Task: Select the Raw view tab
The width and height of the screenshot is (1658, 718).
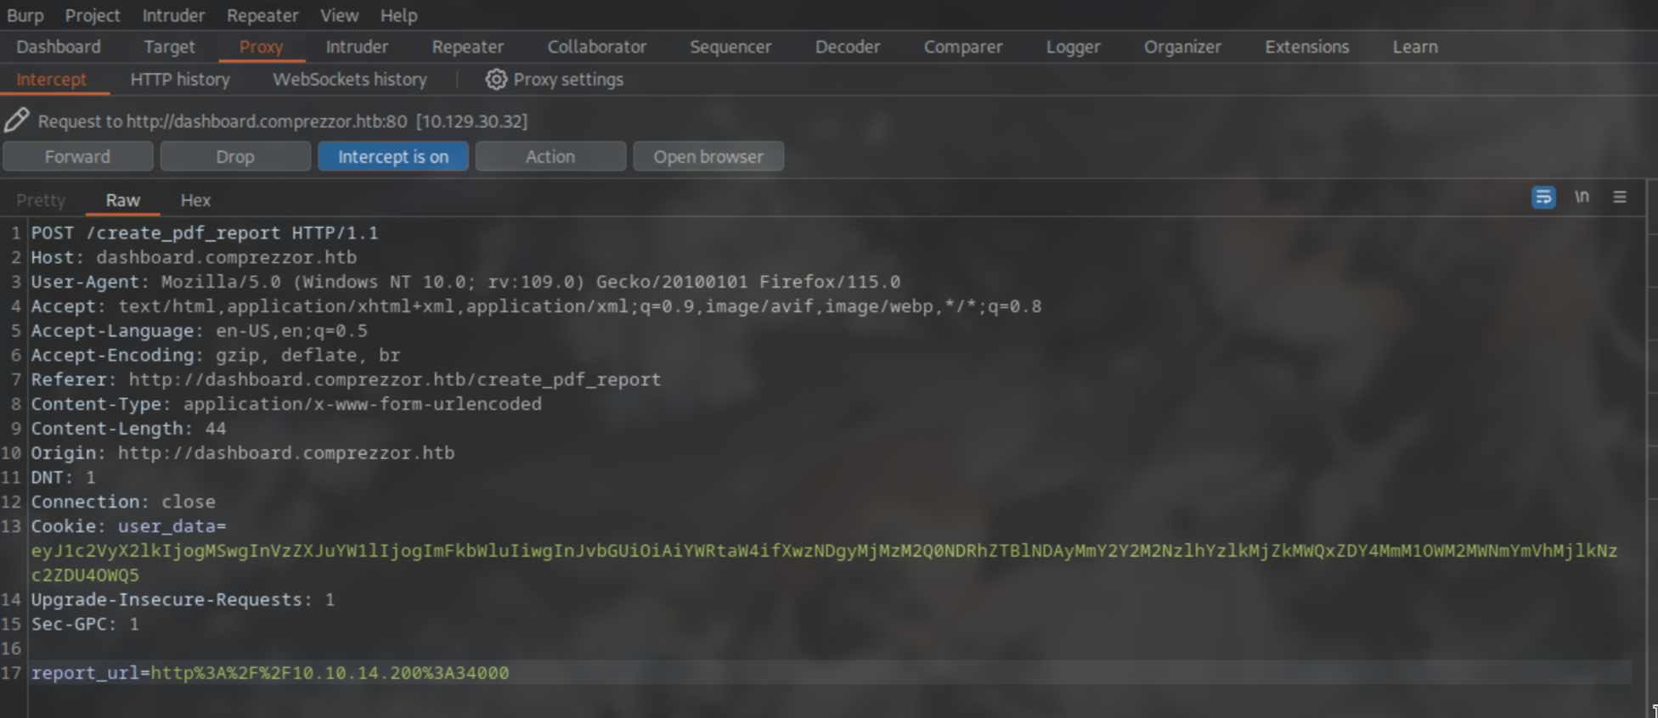Action: click(x=123, y=200)
